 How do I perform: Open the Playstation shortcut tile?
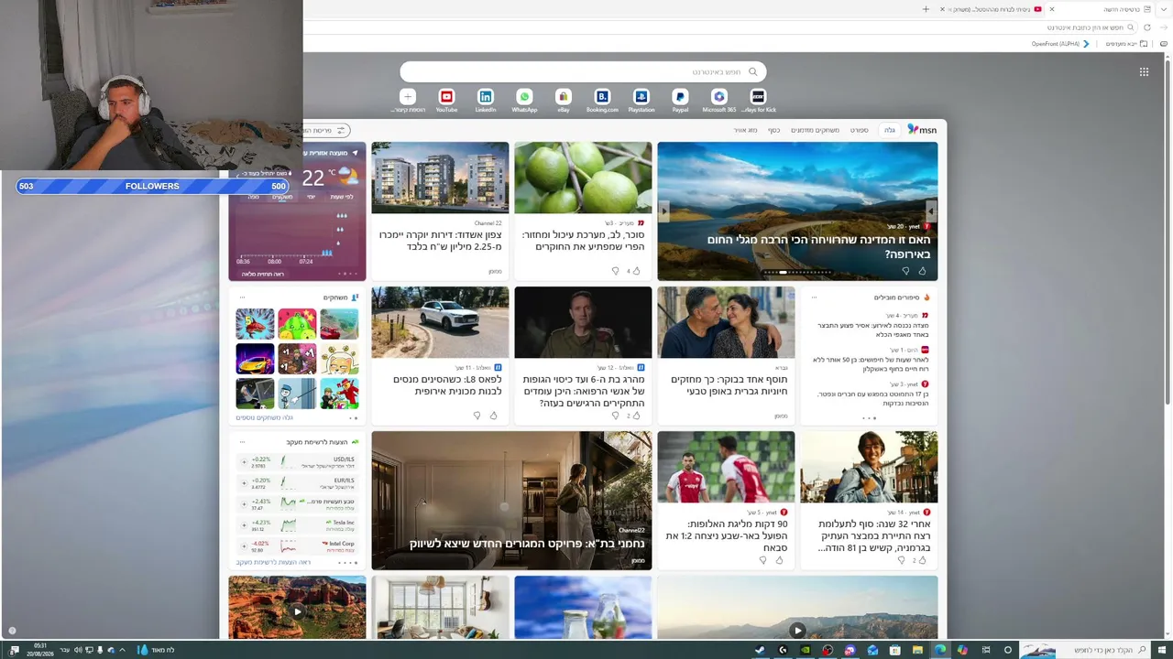coord(641,97)
